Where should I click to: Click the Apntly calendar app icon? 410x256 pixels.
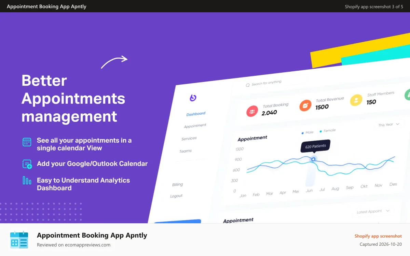point(19,239)
